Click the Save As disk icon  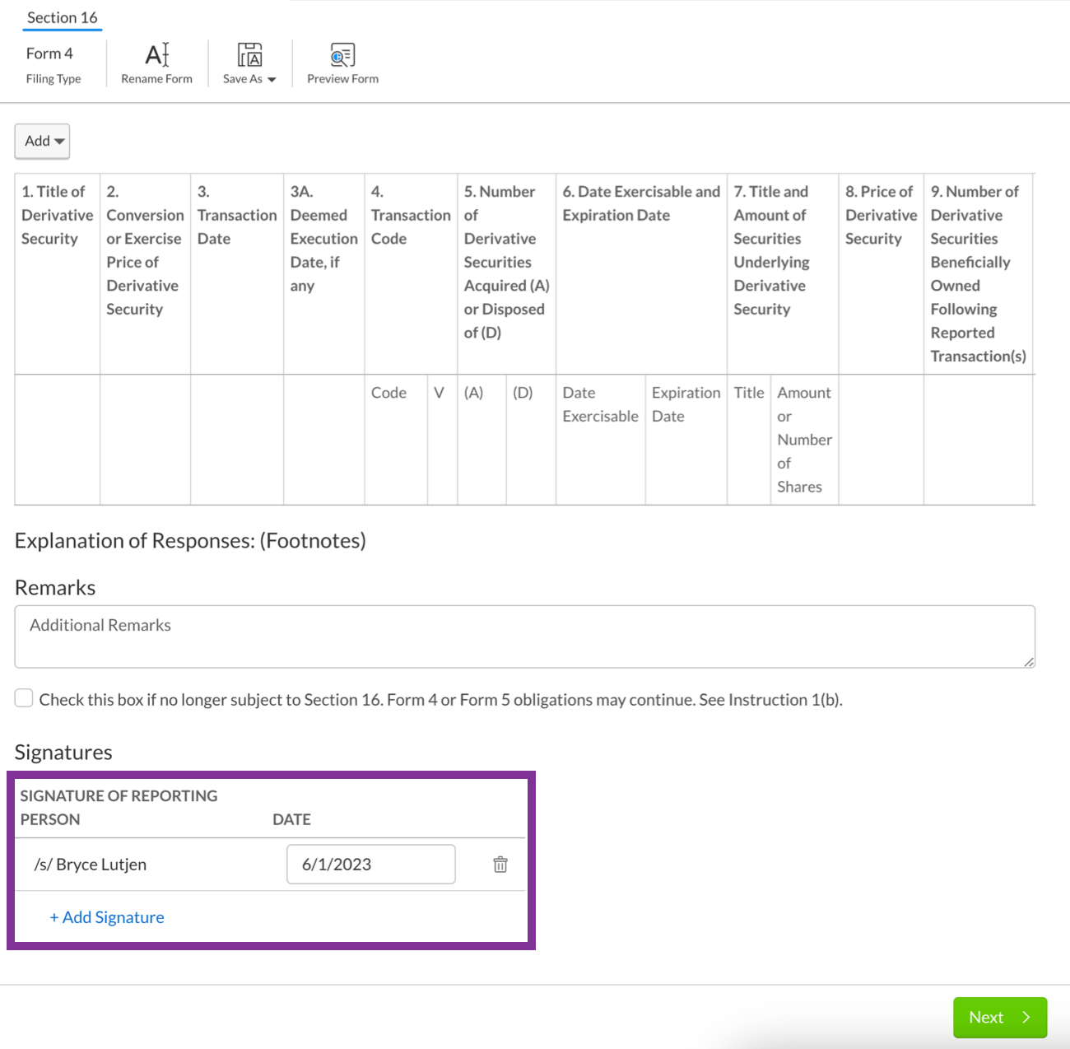click(249, 55)
